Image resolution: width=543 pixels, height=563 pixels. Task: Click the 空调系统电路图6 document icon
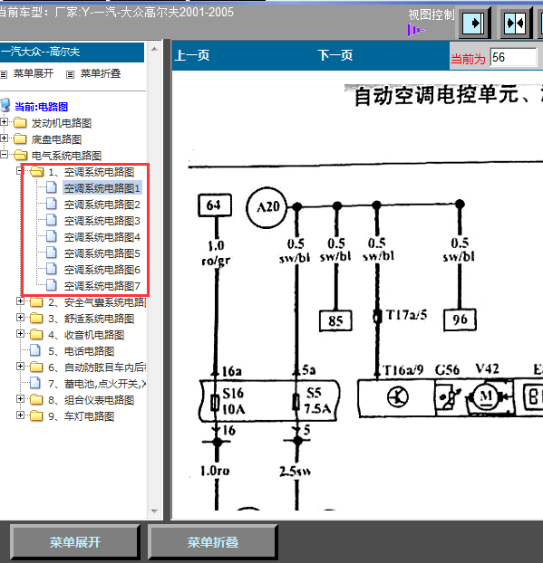(52, 269)
